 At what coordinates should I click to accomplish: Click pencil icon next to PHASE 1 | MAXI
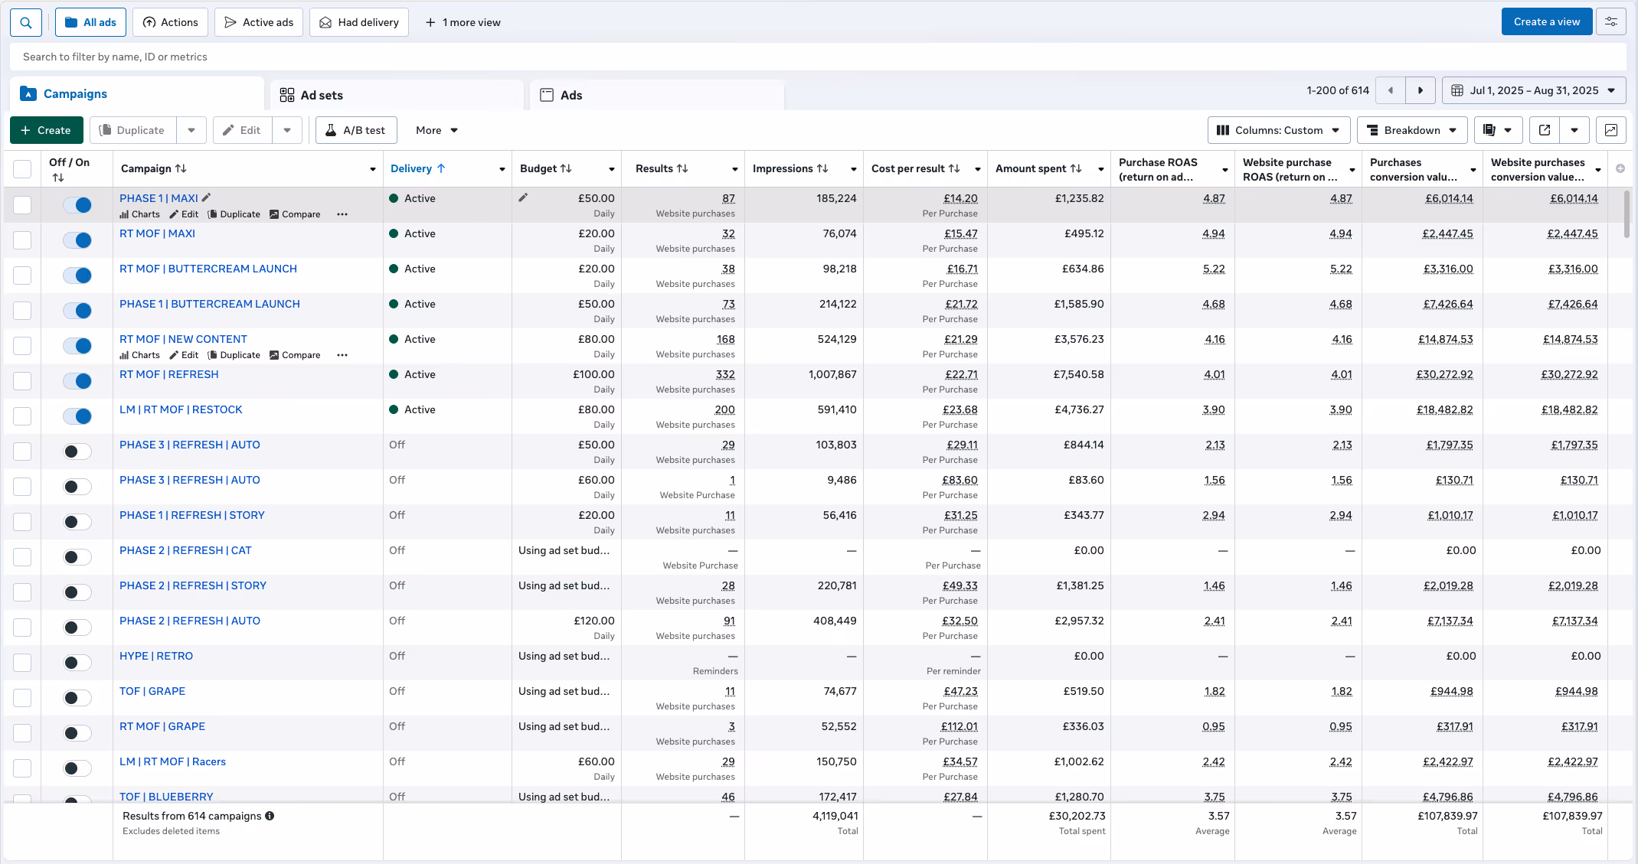(206, 197)
